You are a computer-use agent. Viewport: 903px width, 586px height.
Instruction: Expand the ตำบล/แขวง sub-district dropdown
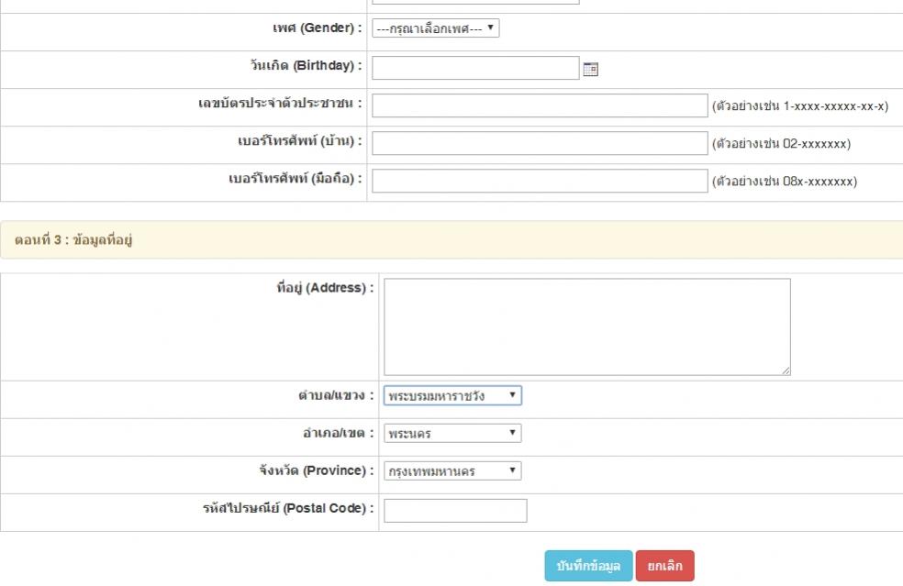[x=452, y=396]
